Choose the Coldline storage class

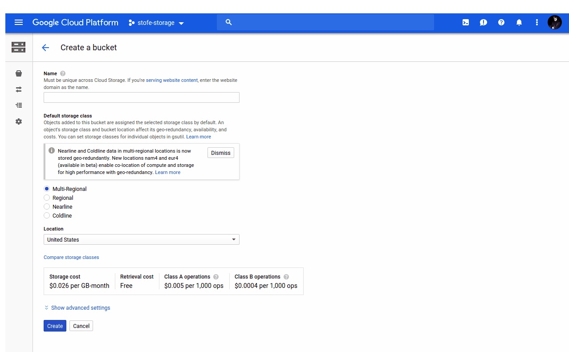(x=47, y=215)
